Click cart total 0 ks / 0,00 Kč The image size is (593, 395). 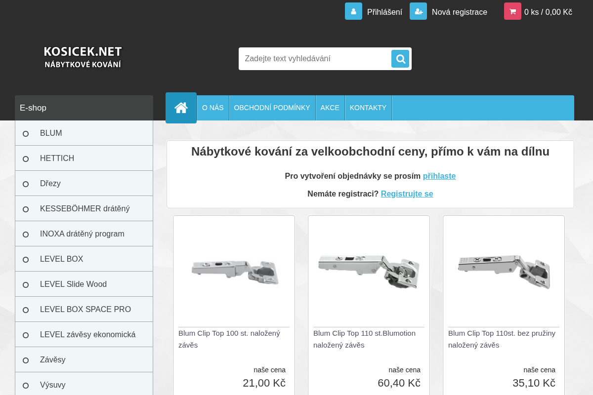pyautogui.click(x=548, y=12)
